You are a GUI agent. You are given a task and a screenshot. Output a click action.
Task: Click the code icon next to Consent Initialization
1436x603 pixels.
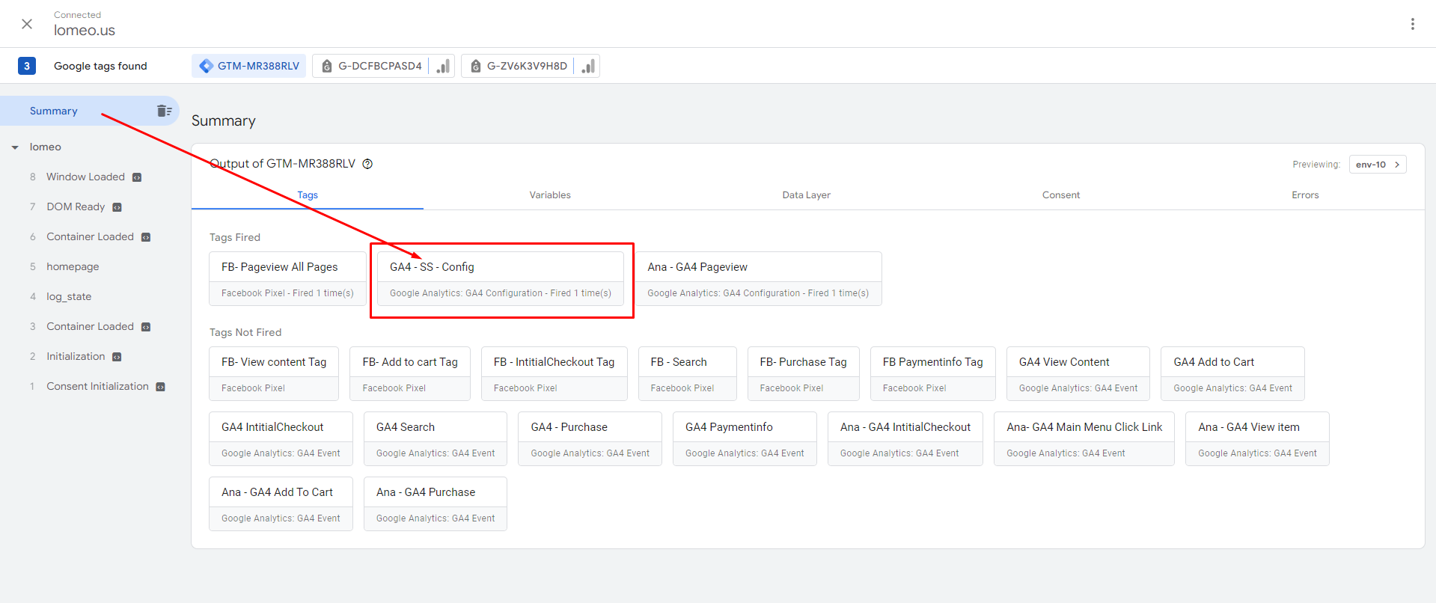click(160, 387)
